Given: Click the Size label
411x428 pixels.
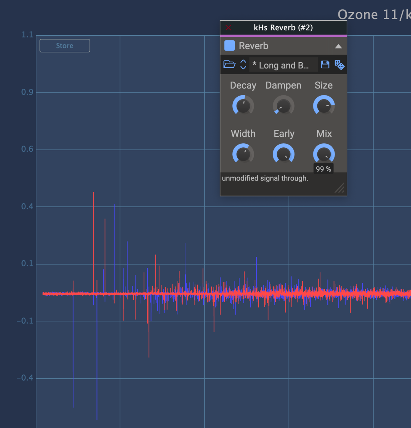Looking at the screenshot, I should (x=324, y=86).
